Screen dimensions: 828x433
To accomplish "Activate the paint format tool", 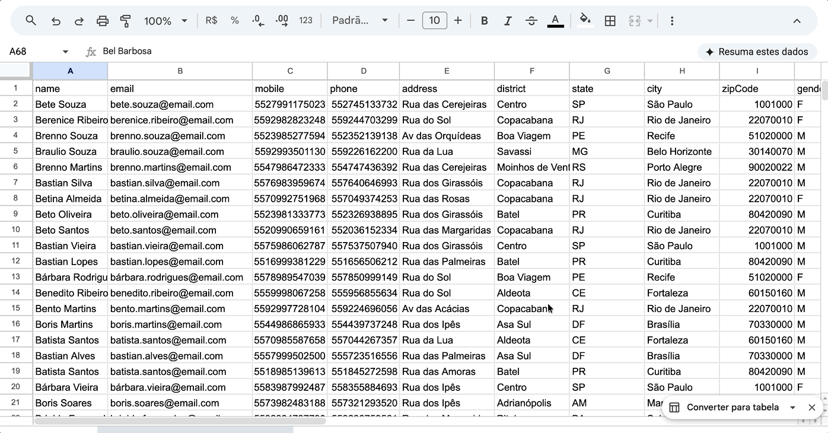I will 126,21.
